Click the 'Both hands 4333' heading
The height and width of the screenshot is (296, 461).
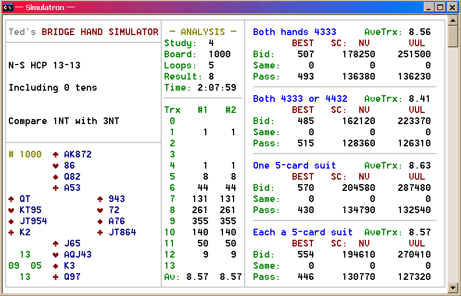click(x=294, y=32)
